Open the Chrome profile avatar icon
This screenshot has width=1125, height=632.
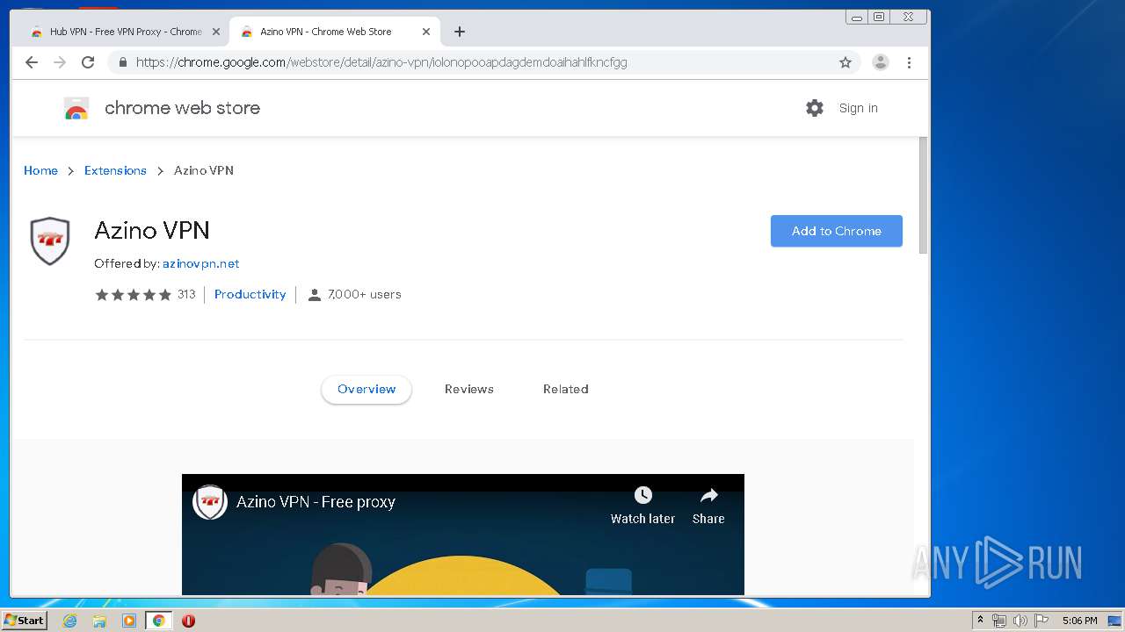point(880,62)
